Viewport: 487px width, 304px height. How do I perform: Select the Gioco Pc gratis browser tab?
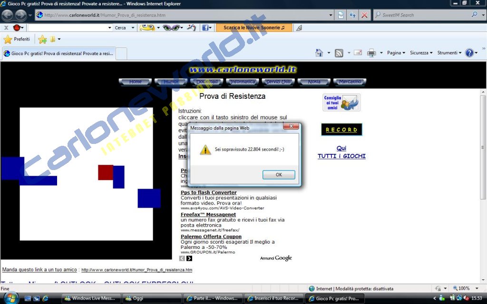(x=59, y=53)
